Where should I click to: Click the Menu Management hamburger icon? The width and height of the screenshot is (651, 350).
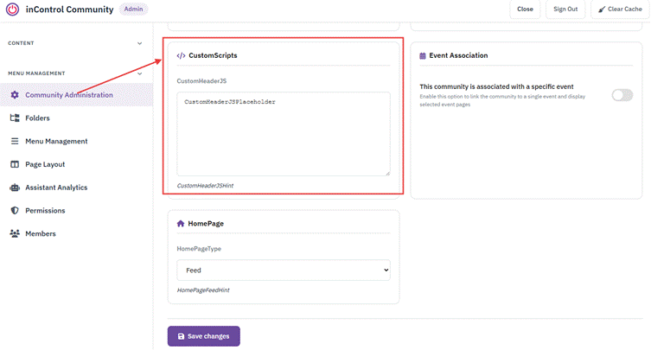pos(15,141)
